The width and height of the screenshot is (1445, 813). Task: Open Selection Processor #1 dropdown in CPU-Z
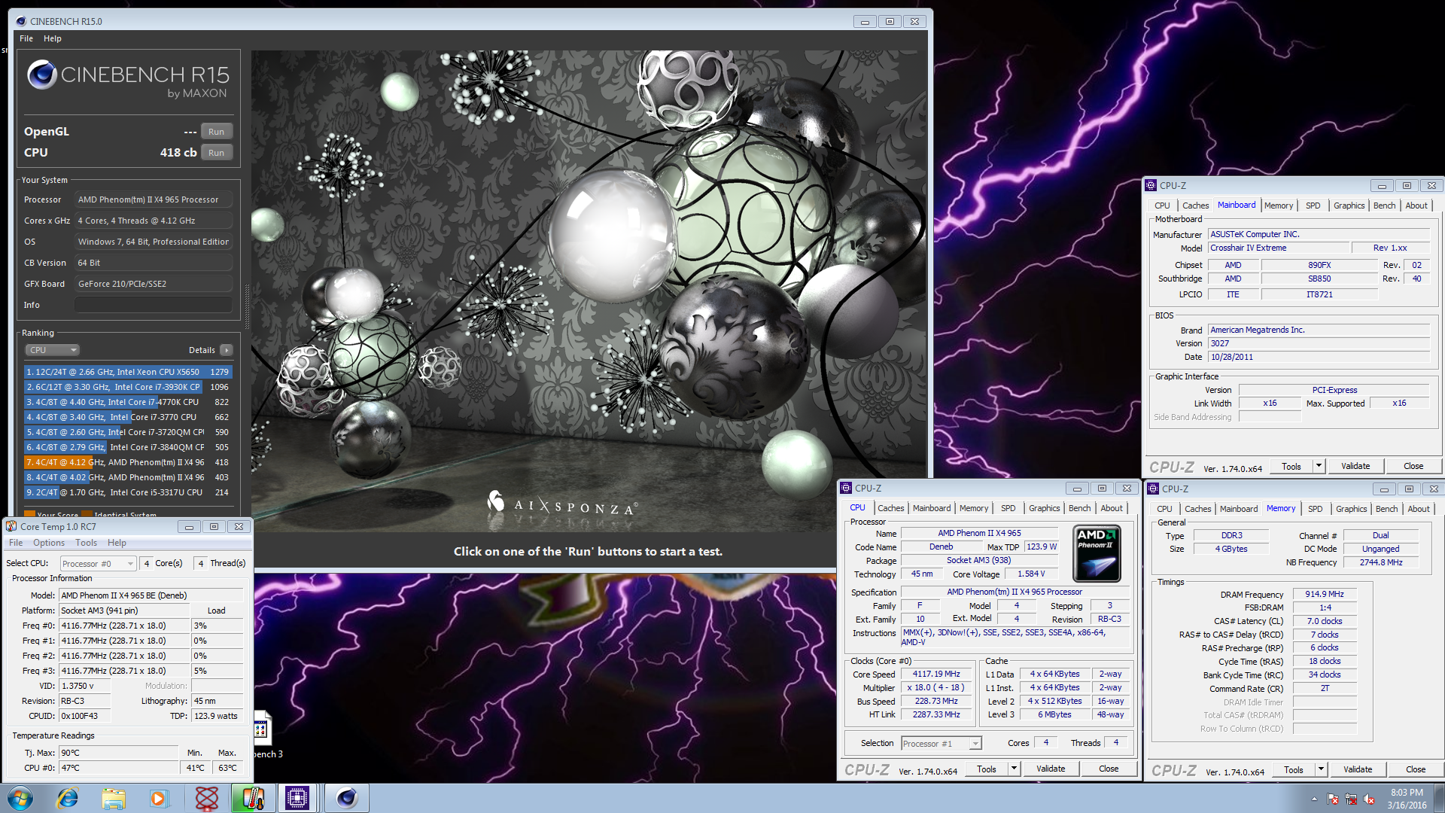(942, 743)
